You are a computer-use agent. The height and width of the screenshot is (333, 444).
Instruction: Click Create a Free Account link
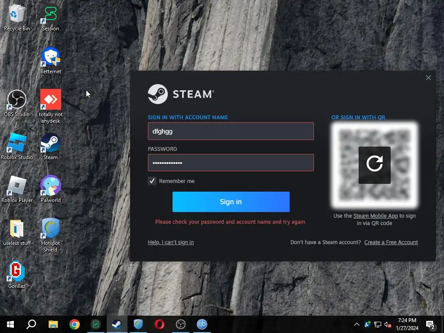point(391,242)
